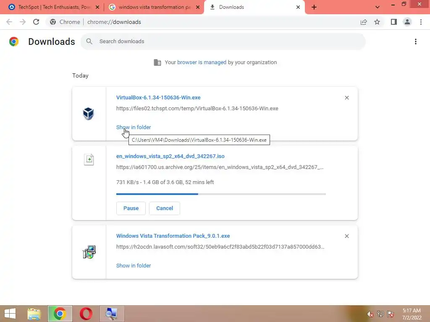Open Action Center flag tray icon
Image resolution: width=430 pixels, height=322 pixels.
(391, 314)
